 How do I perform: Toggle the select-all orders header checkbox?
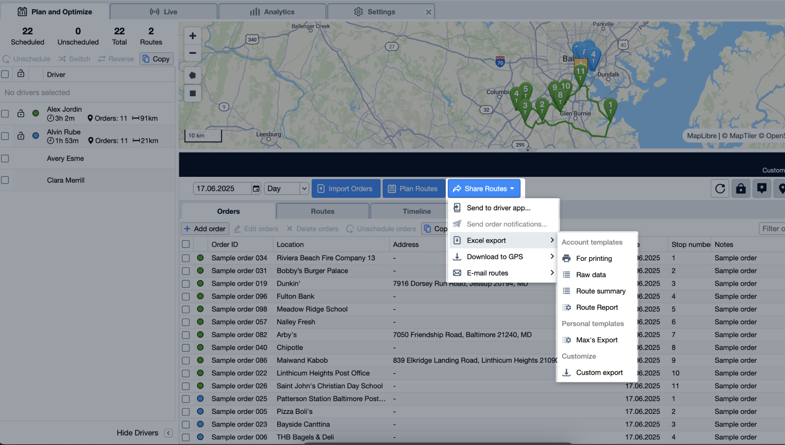[186, 244]
